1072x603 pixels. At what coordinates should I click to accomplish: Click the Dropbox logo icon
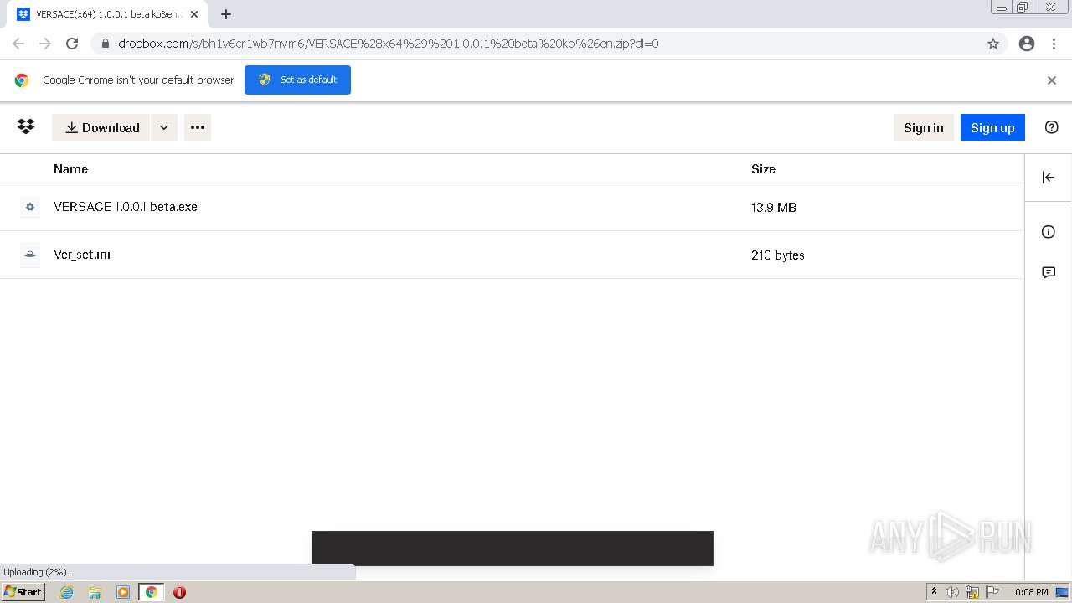[26, 126]
